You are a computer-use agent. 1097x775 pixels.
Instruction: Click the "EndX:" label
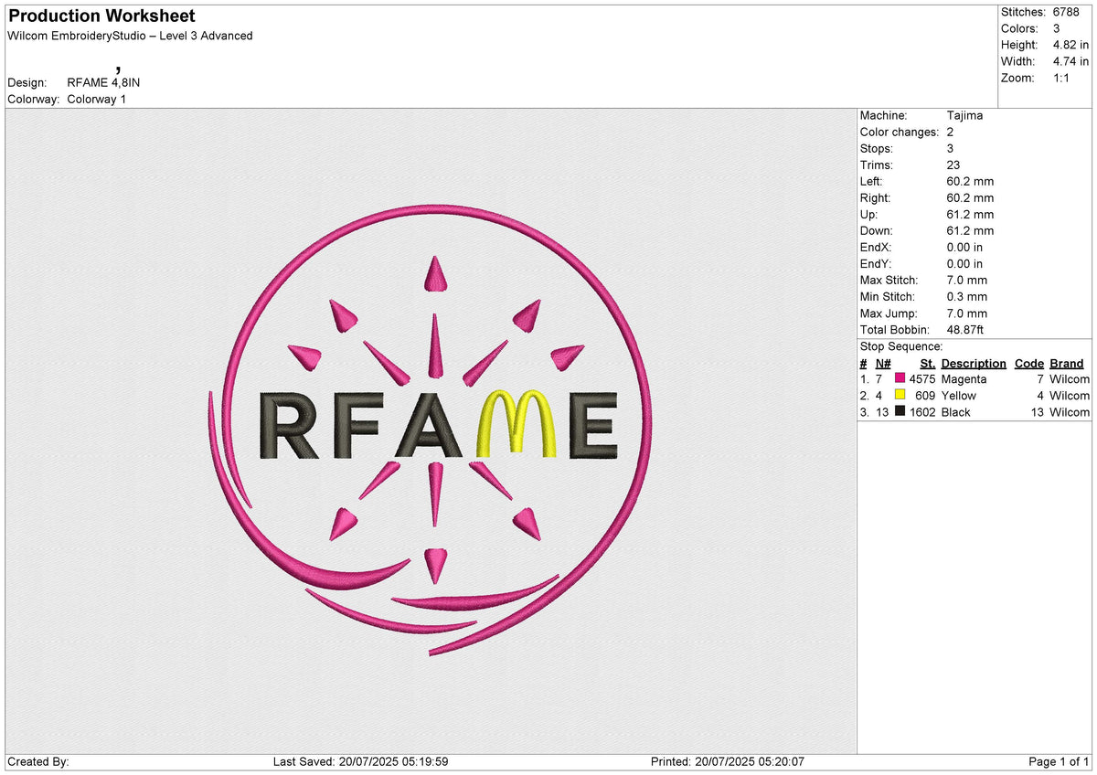pos(878,248)
